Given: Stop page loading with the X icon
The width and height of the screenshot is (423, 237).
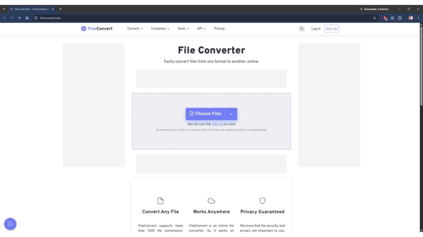Looking at the screenshot, I should [19, 18].
